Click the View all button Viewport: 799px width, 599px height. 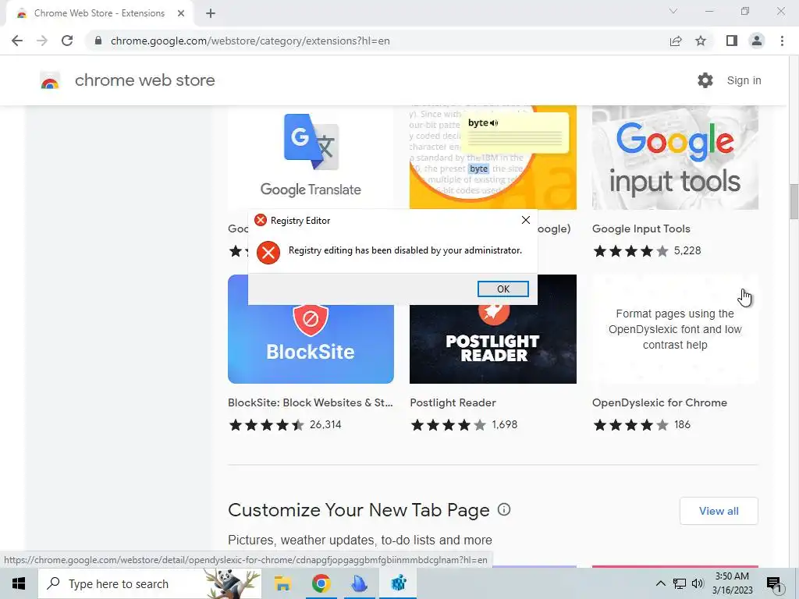tap(719, 511)
